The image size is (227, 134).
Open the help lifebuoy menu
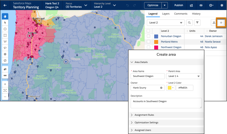(211, 5)
